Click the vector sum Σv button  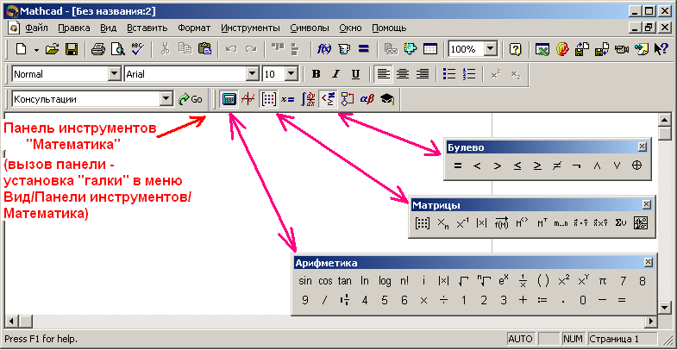[620, 223]
